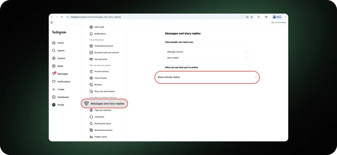Expand the Message controls row

(207, 52)
